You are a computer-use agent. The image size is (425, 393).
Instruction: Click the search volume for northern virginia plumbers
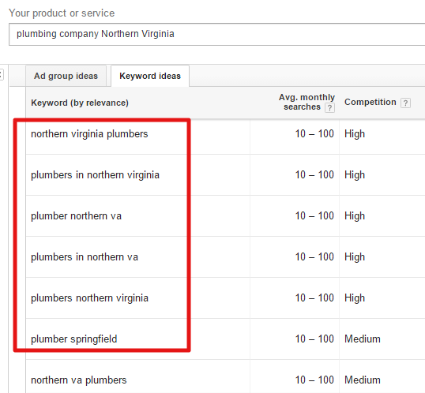pos(314,134)
